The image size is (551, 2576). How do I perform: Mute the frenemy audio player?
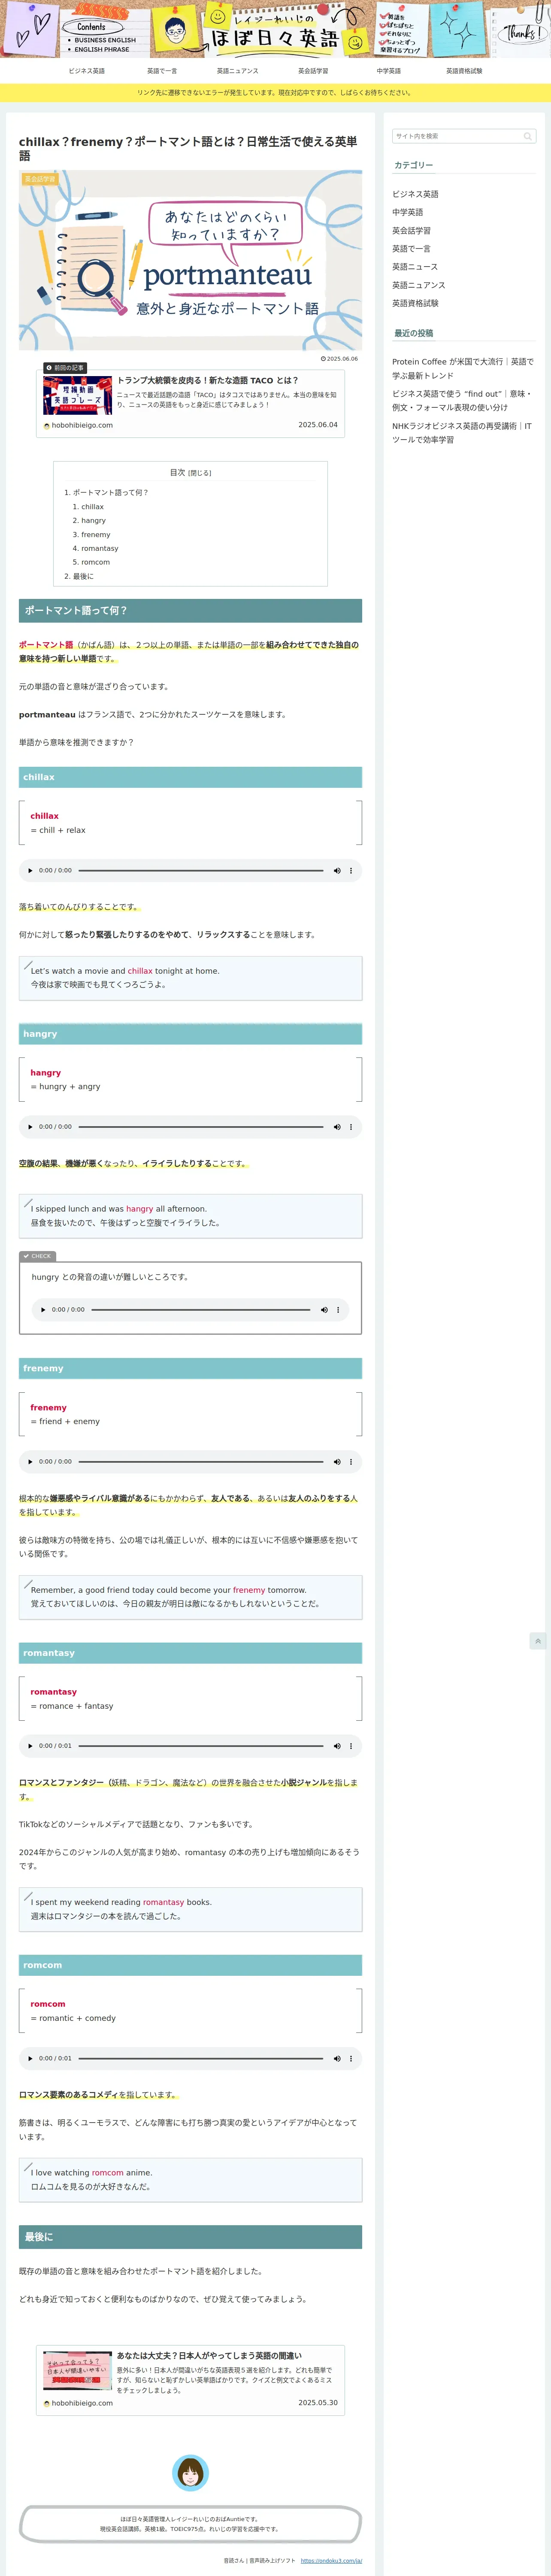(337, 1462)
